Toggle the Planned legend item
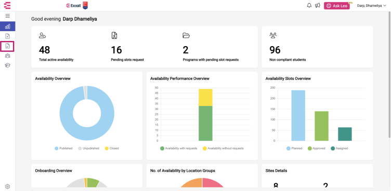Screen dimensions: 391x191 point(294,148)
